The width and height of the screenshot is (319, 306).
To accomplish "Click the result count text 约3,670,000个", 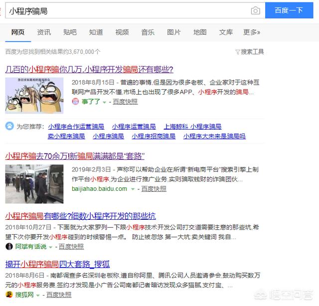I will click(82, 52).
